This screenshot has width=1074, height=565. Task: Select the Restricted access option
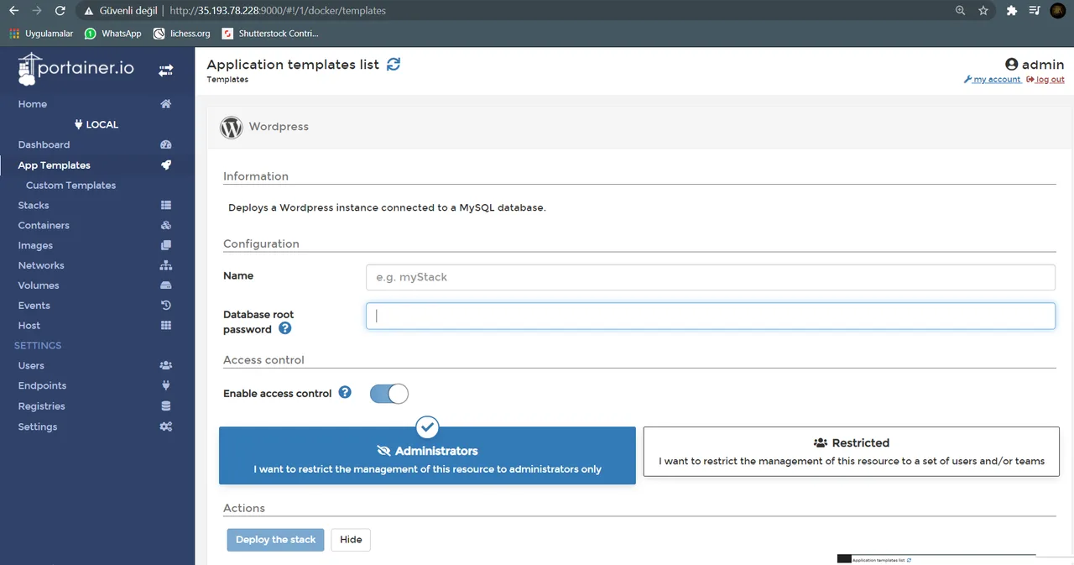852,452
